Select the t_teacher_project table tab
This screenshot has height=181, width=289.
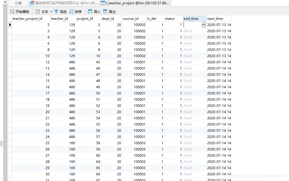[135, 3]
